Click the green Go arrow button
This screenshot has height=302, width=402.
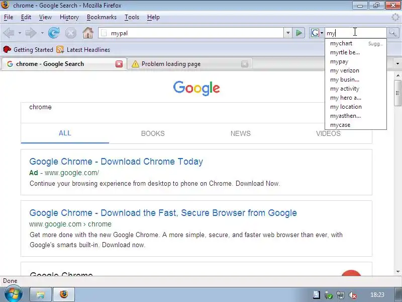[298, 33]
